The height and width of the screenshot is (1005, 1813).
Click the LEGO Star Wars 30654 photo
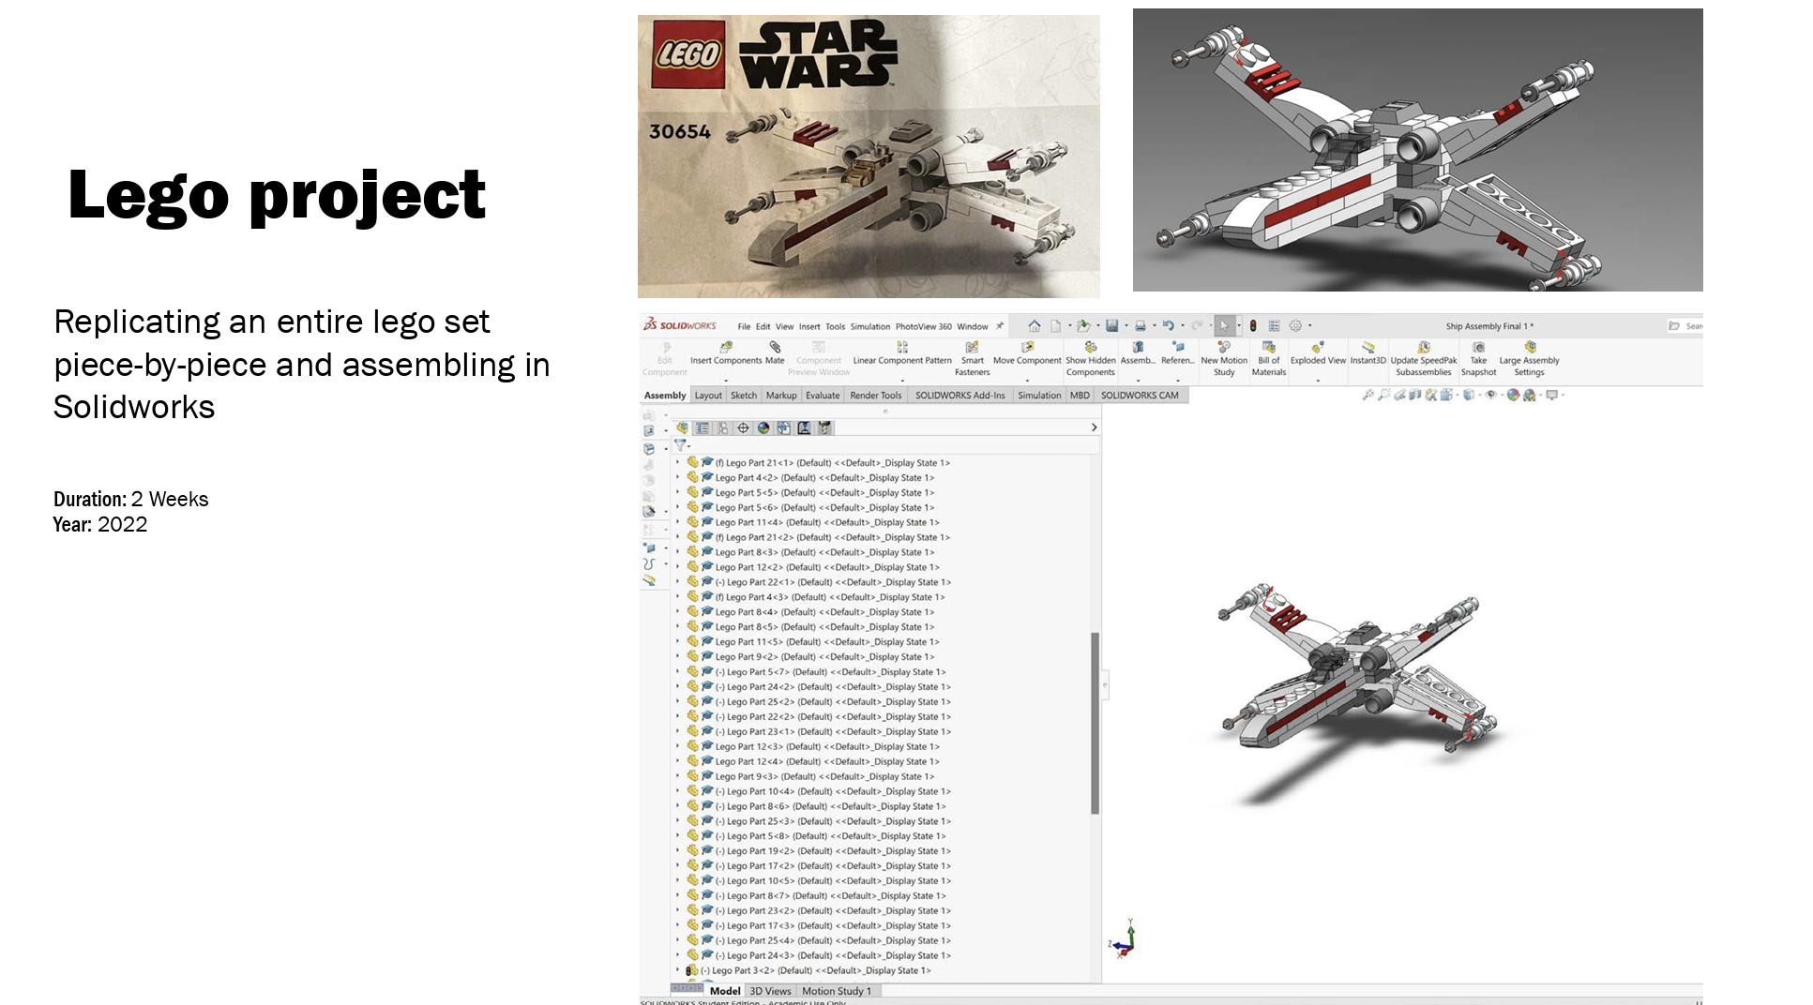tap(869, 157)
